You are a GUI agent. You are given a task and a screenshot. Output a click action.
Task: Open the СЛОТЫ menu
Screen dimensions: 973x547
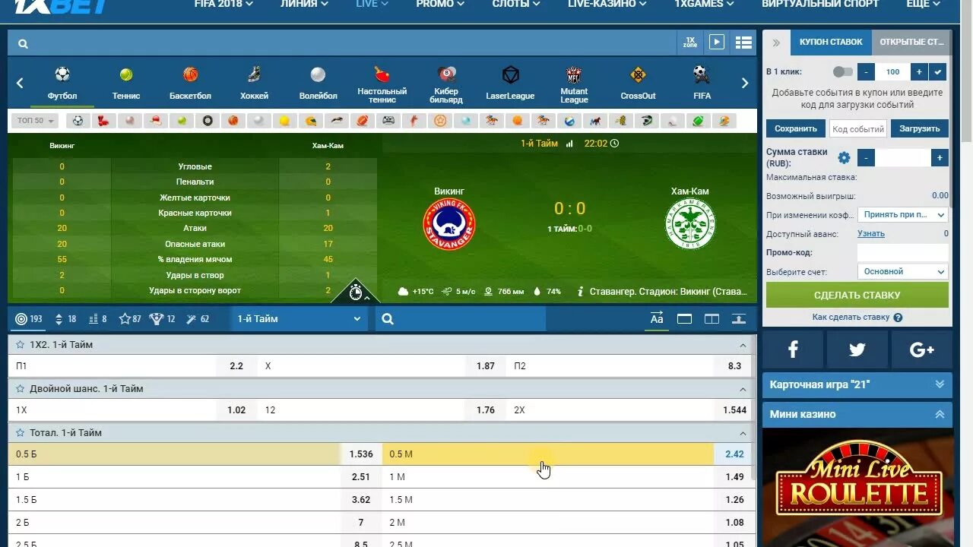click(x=516, y=4)
